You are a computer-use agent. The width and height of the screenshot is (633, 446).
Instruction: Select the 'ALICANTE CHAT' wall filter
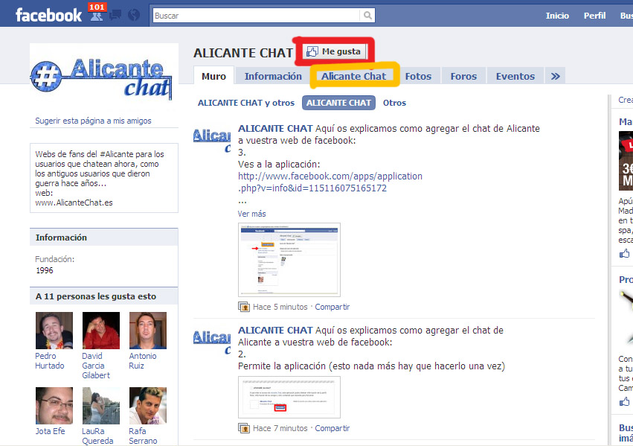click(x=338, y=103)
